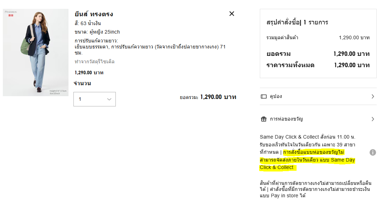This screenshot has width=382, height=204.
Task: Open the quantity dropdown showing value 1
Action: coord(94,99)
